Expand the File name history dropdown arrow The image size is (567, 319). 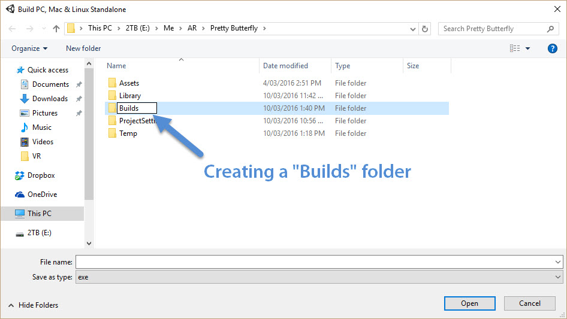[558, 262]
